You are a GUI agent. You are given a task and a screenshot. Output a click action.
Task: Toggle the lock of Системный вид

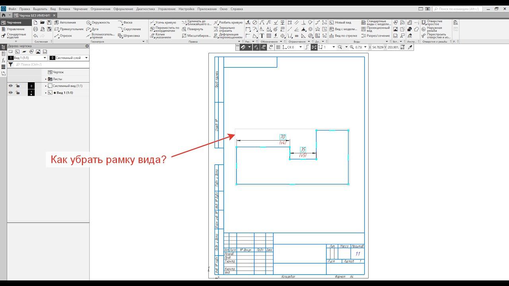17,86
